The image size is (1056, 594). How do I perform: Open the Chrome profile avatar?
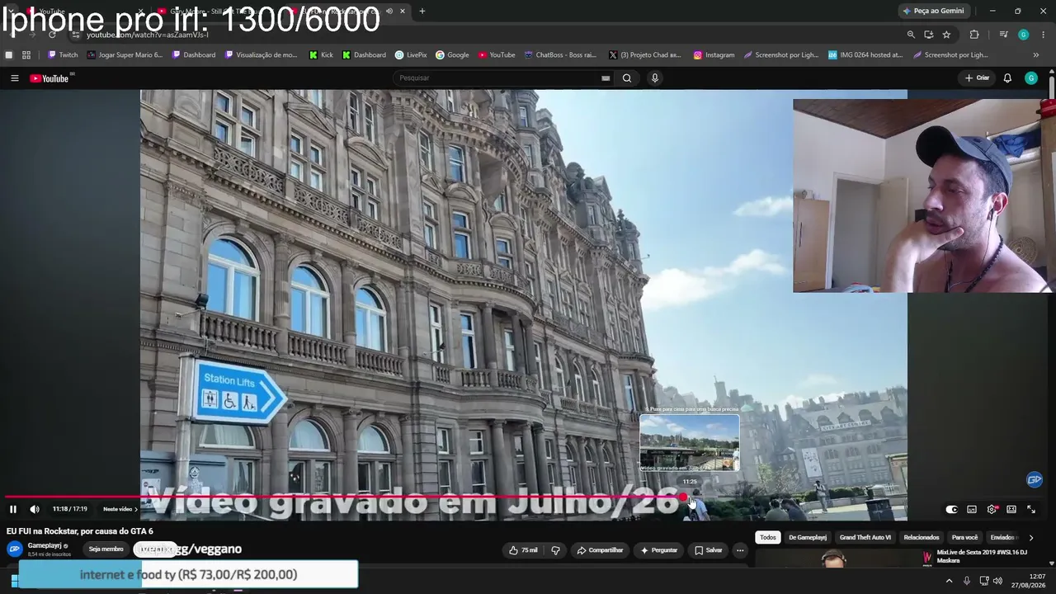(1024, 35)
